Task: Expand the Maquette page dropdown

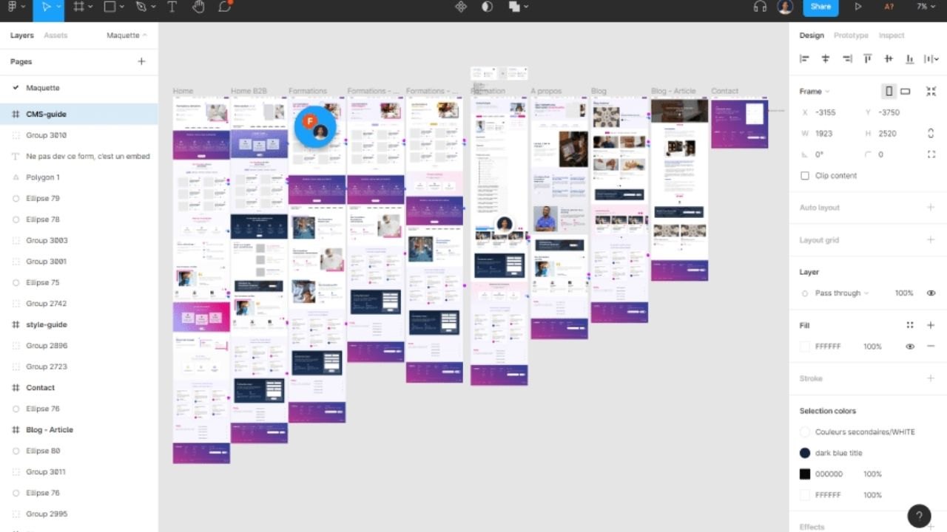Action: 127,35
